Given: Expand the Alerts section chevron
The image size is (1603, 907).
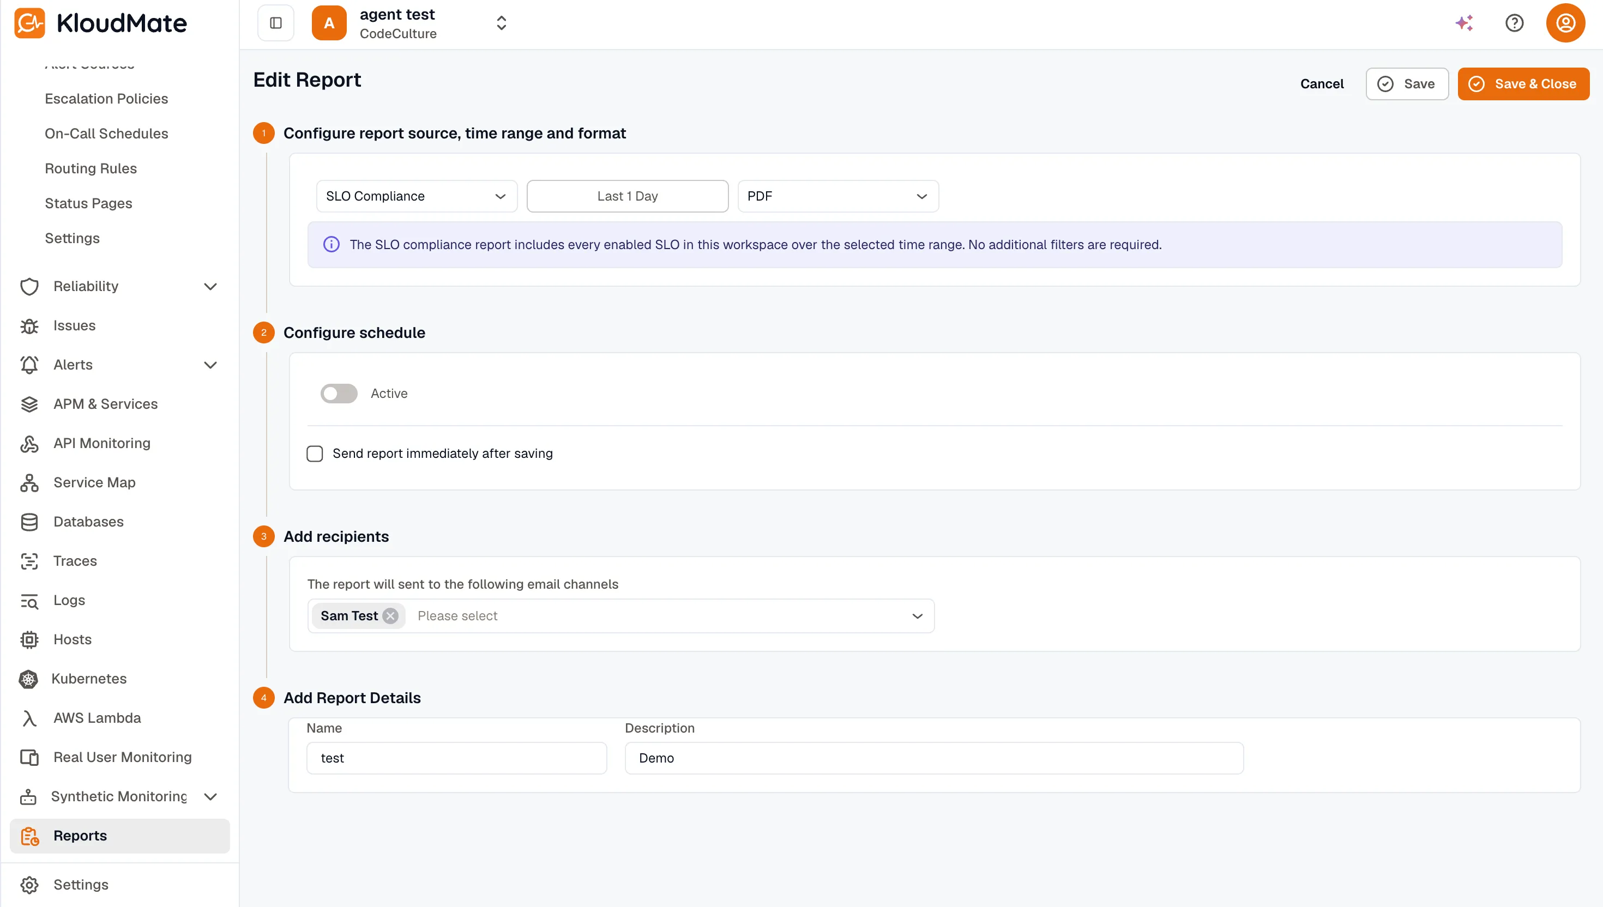Looking at the screenshot, I should click(210, 365).
